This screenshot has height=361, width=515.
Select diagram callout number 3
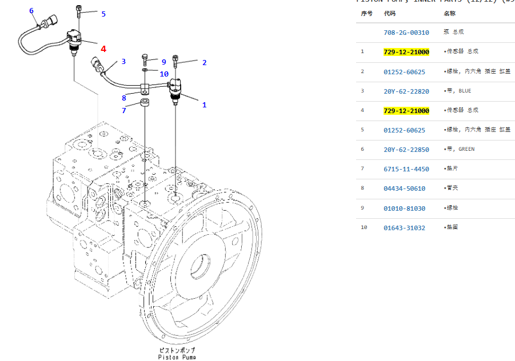[x=123, y=61]
